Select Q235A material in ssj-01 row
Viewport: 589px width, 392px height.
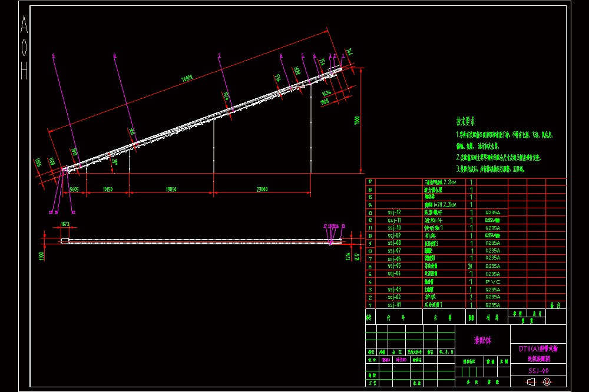(492, 305)
